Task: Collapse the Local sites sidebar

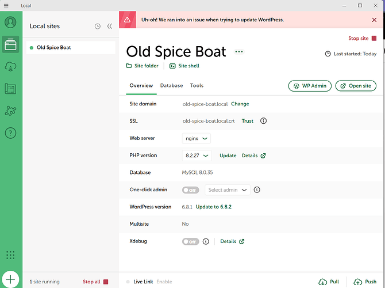Action: click(x=110, y=26)
